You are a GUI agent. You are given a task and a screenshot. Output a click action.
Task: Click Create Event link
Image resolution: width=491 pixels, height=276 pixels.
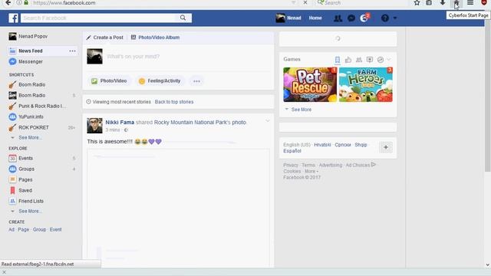[x=55, y=229]
